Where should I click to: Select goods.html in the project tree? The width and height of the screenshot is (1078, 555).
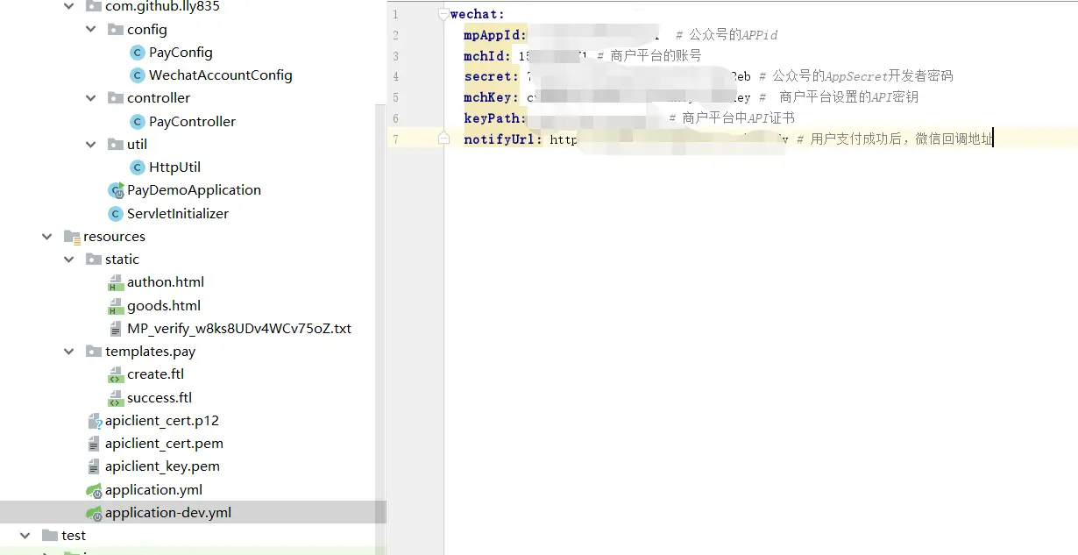click(x=164, y=306)
